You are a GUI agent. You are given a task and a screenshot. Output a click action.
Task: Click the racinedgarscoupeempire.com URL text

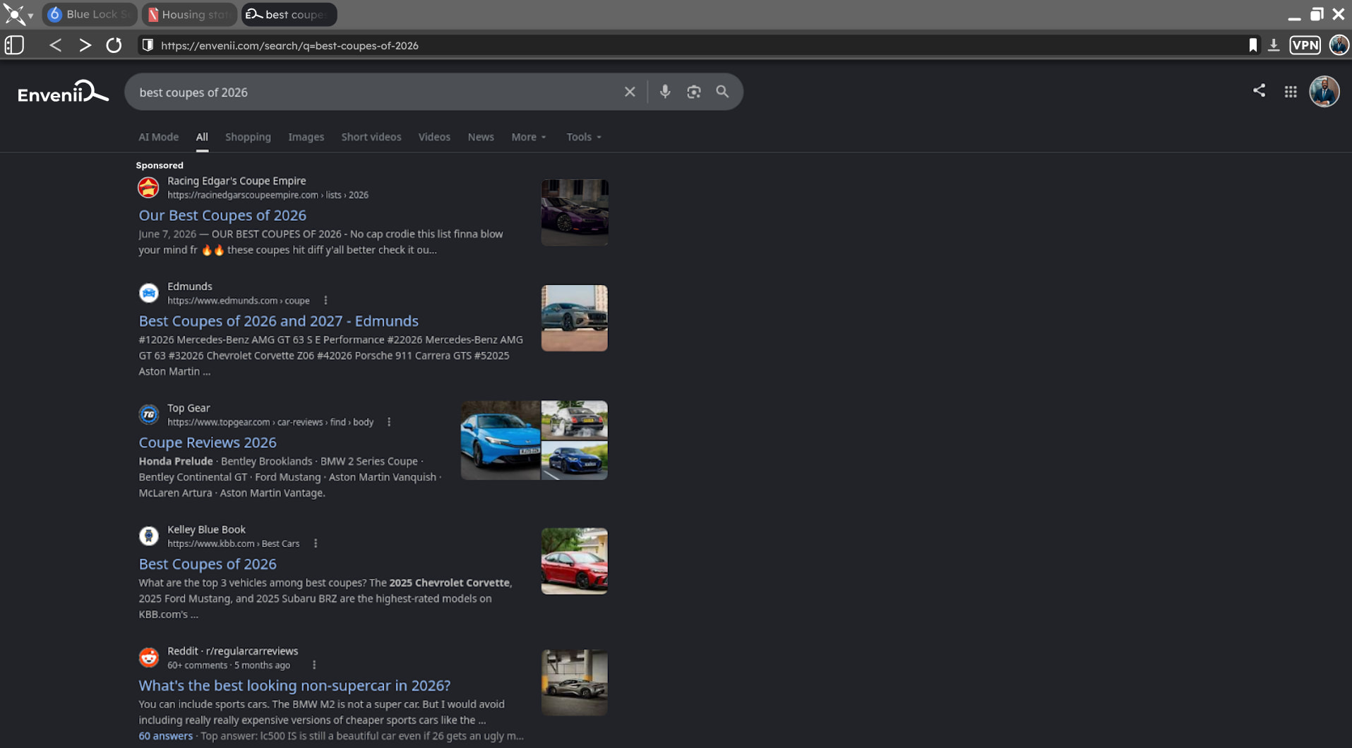268,195
